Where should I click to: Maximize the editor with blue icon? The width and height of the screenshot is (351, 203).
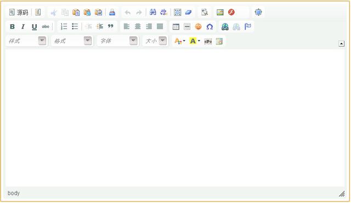[x=258, y=12]
